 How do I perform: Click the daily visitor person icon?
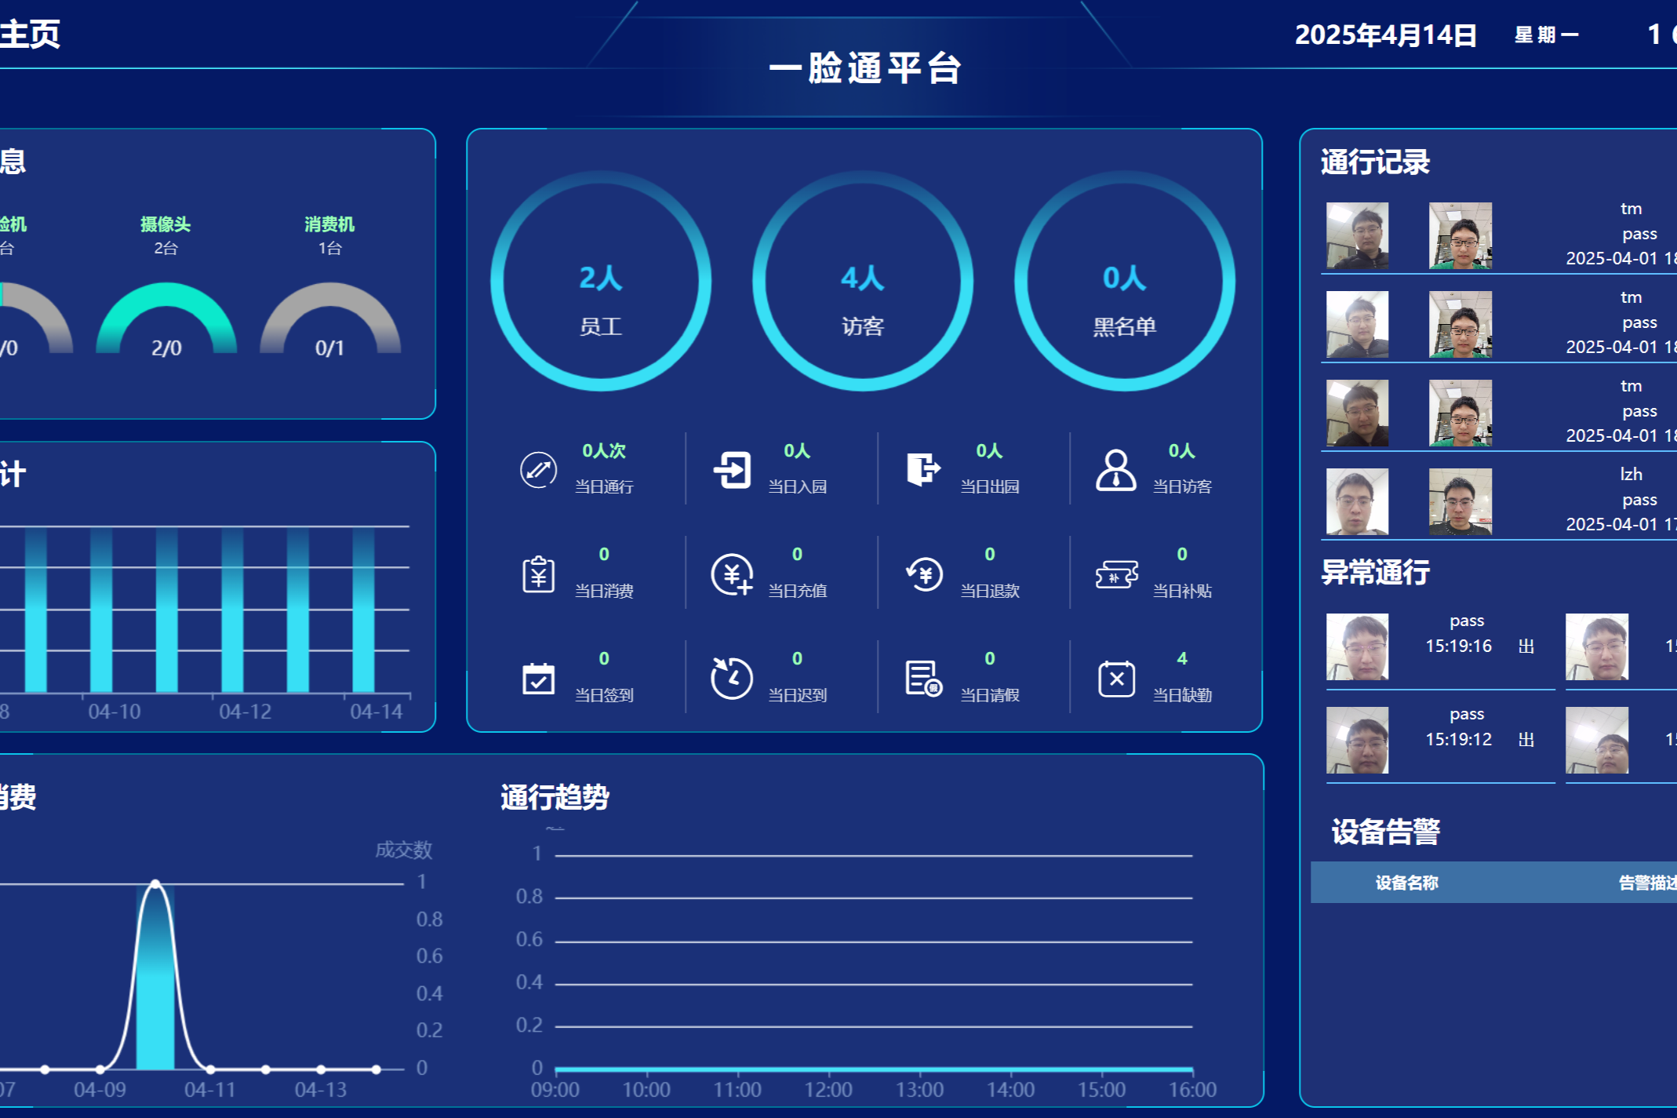coord(1115,469)
